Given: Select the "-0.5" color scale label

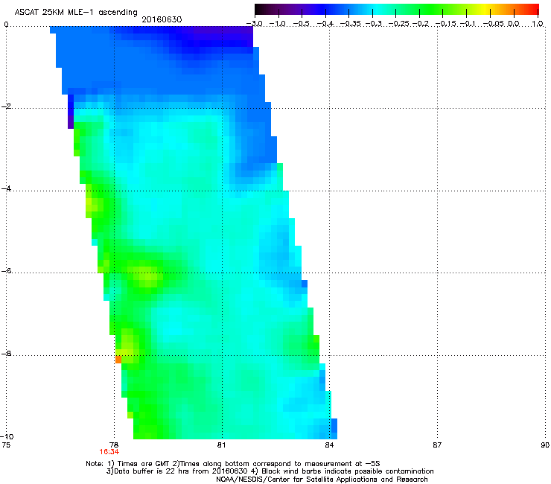Looking at the screenshot, I should pyautogui.click(x=302, y=24).
